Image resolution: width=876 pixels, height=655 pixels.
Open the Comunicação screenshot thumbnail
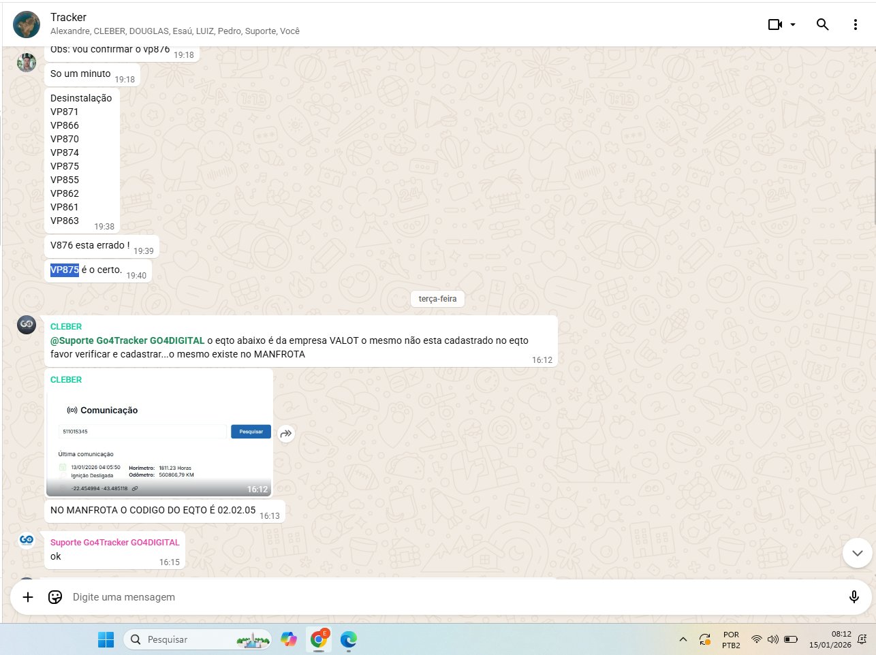[x=159, y=443]
